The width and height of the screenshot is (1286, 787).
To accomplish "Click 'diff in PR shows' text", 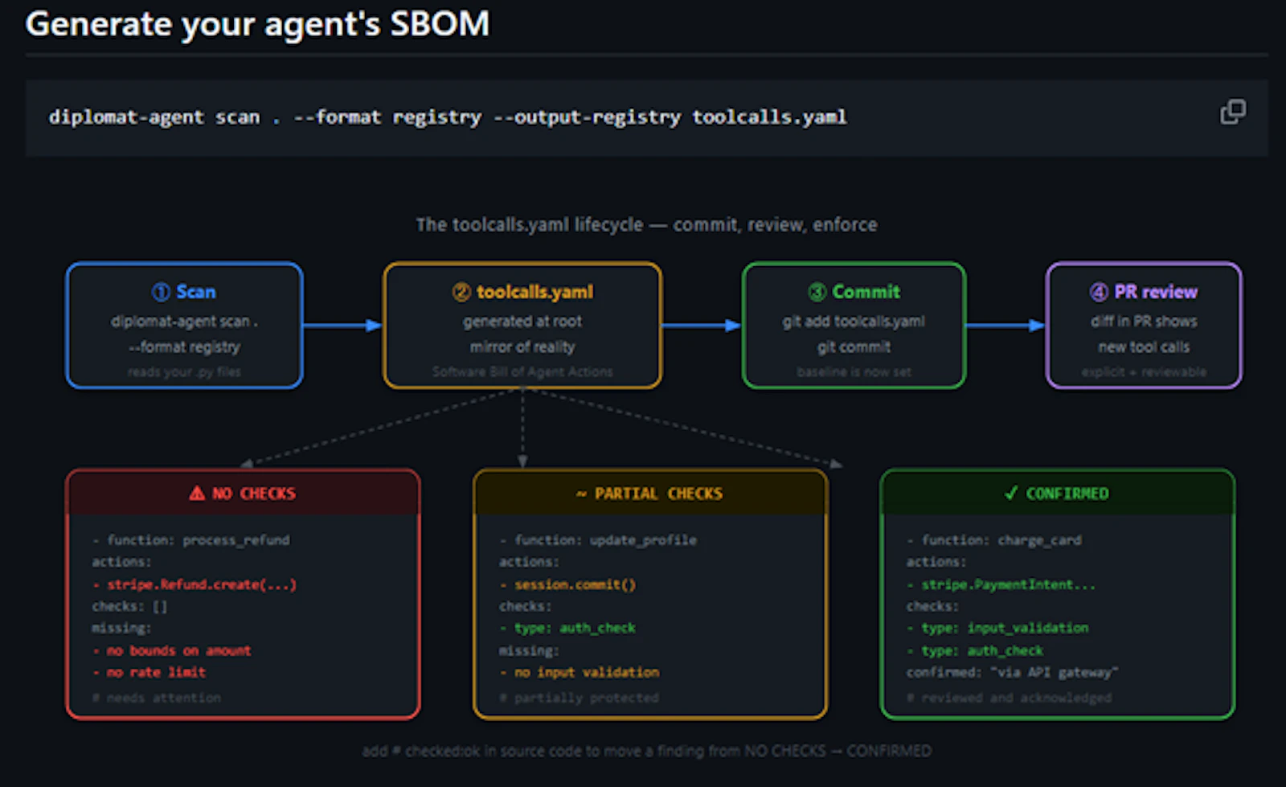I will [1144, 322].
